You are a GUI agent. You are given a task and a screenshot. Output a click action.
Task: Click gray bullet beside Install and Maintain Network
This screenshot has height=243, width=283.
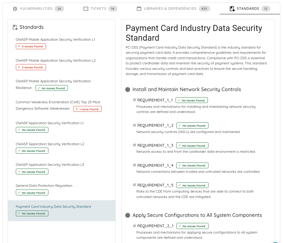(128, 90)
